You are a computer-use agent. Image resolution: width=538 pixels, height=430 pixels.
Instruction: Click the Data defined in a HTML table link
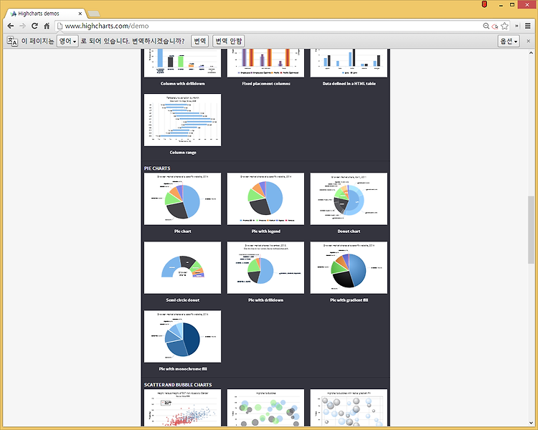[349, 84]
